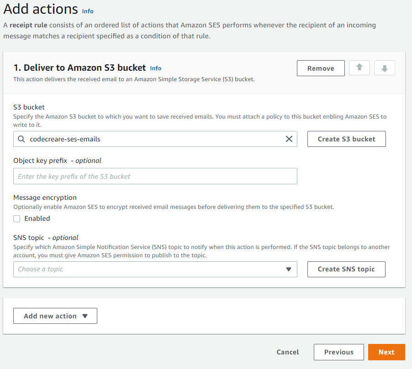Clear the S3 bucket field with X
The width and height of the screenshot is (412, 369).
(x=289, y=139)
